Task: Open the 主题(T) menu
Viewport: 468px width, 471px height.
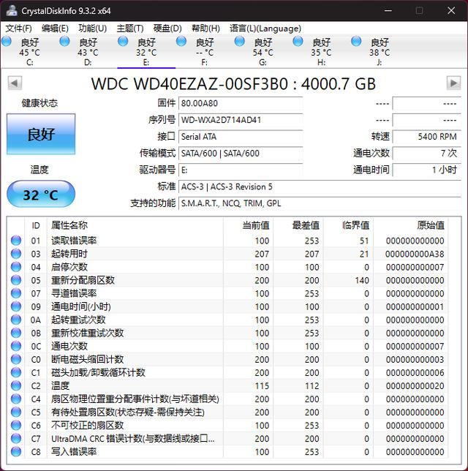Action: pos(130,28)
